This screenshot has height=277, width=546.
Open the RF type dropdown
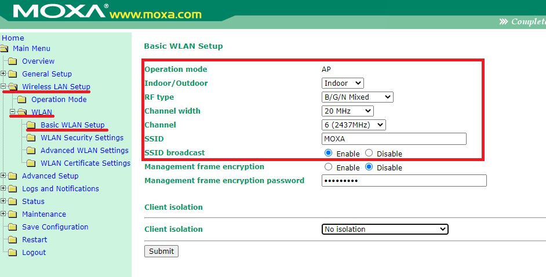(357, 97)
